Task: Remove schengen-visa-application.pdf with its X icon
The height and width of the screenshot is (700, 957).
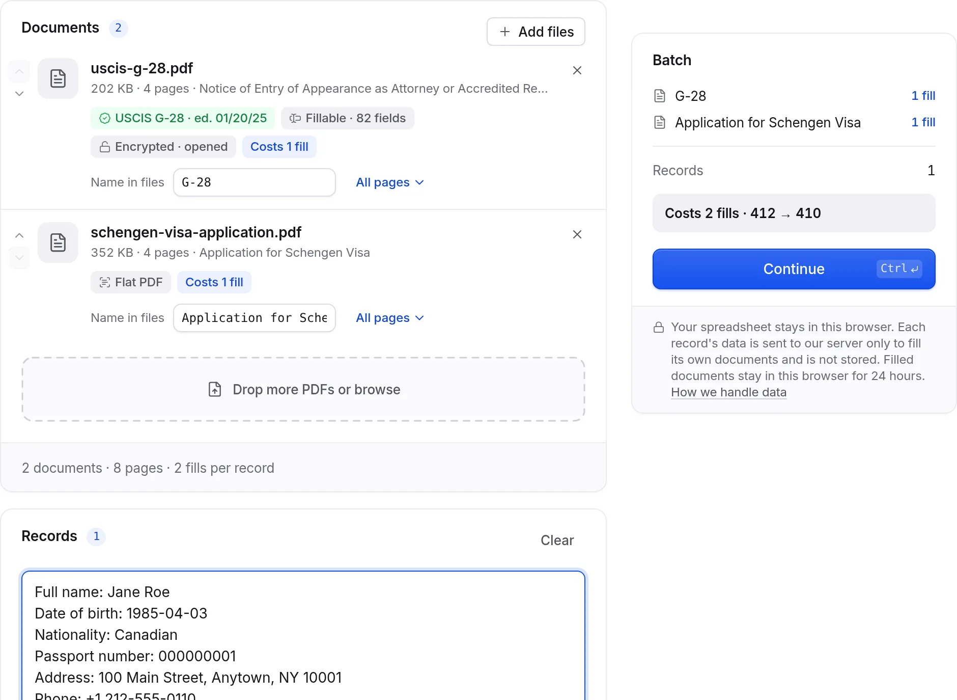Action: point(577,234)
